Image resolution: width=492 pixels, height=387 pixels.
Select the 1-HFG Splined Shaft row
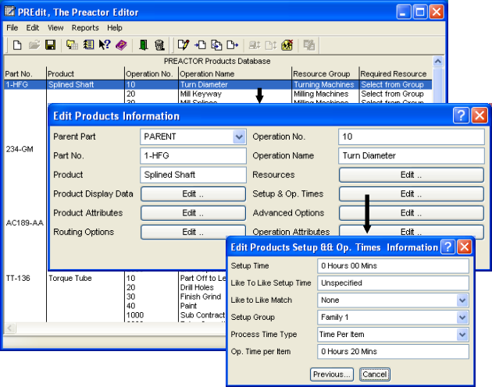pyautogui.click(x=218, y=85)
